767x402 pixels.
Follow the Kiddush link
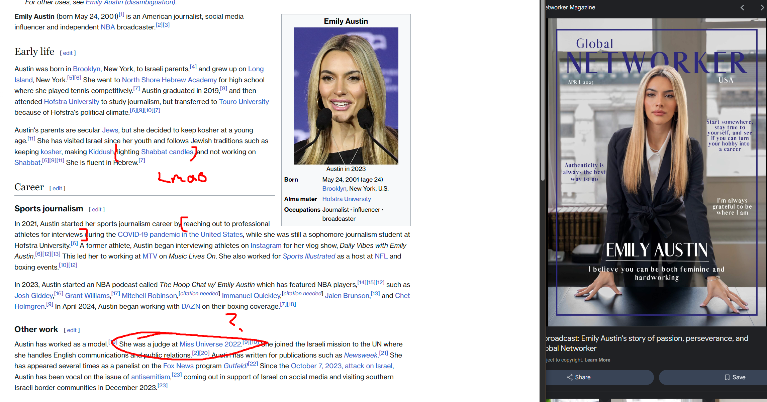click(101, 152)
